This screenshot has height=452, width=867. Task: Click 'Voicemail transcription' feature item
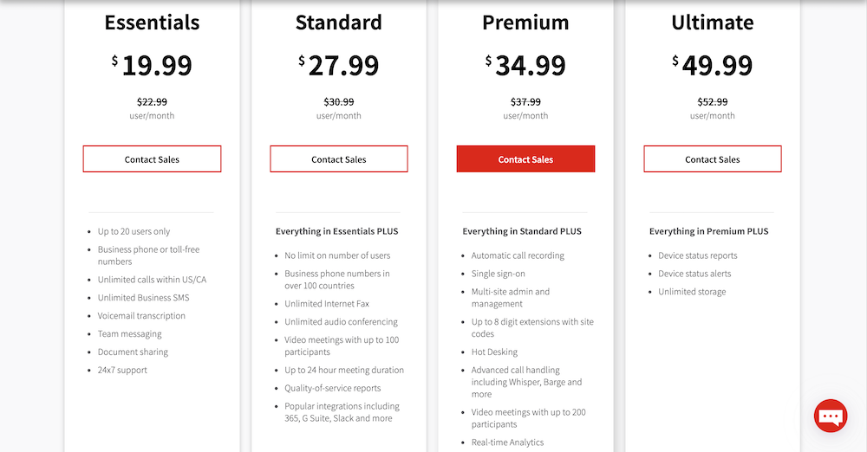pos(141,316)
